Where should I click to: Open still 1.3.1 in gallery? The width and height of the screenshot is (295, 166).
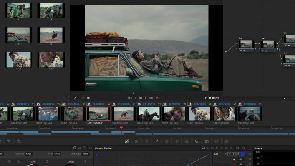(x=18, y=10)
